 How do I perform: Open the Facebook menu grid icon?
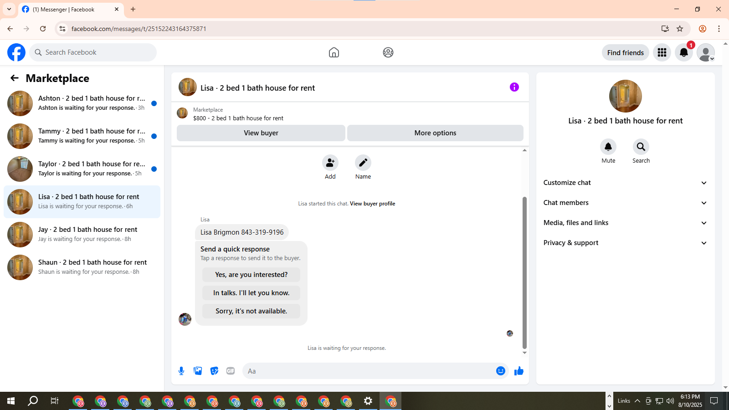coord(662,52)
